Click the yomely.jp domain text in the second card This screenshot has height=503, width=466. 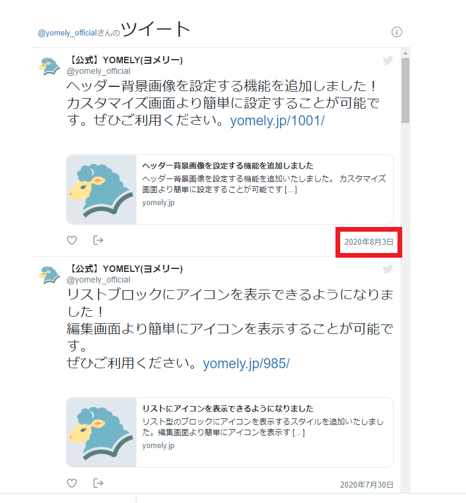(x=158, y=446)
